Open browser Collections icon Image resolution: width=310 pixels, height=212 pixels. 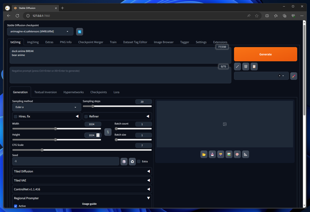point(284,16)
